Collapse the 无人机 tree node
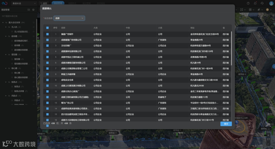 [6, 27]
